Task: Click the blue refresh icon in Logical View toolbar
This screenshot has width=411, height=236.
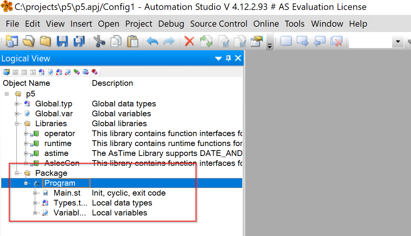Action: (x=85, y=72)
